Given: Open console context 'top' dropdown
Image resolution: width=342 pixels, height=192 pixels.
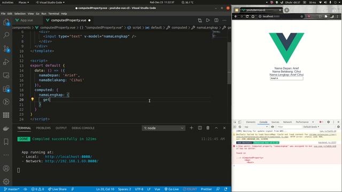Looking at the screenshot, I should [255, 127].
